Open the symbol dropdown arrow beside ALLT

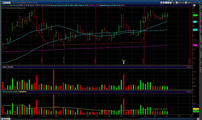[12, 3]
